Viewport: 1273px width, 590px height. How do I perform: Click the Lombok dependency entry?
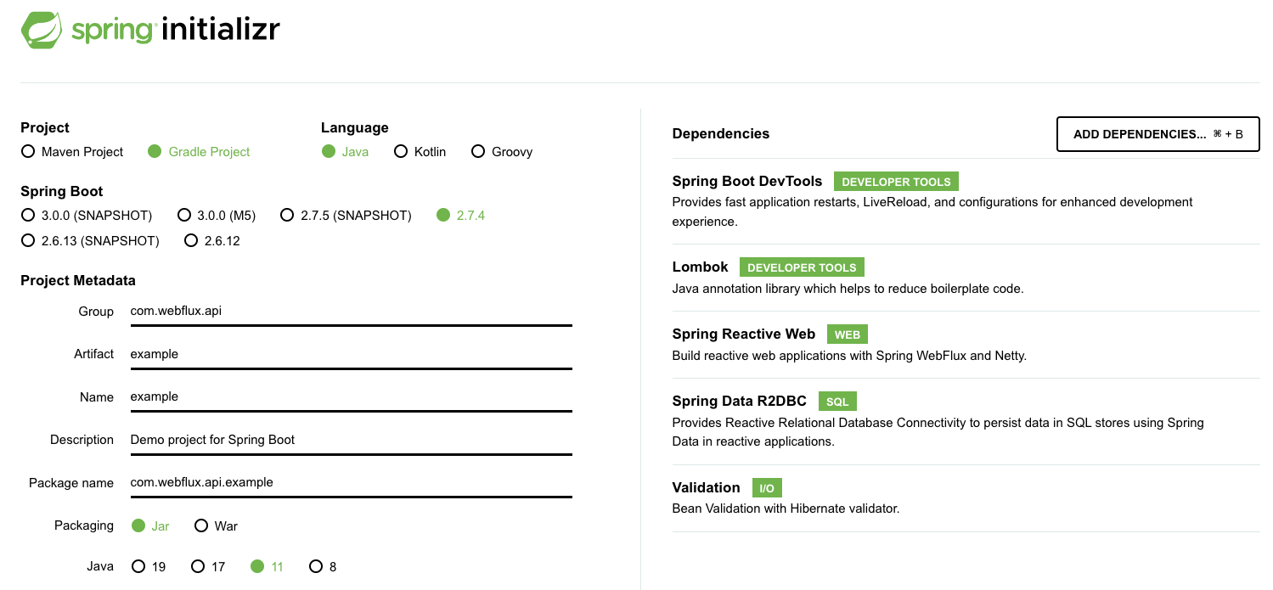click(x=966, y=277)
